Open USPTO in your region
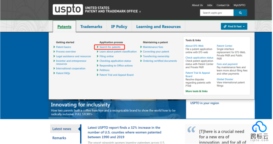The width and height of the screenshot is (273, 144). point(204,103)
